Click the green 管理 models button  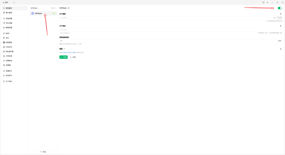click(63, 57)
